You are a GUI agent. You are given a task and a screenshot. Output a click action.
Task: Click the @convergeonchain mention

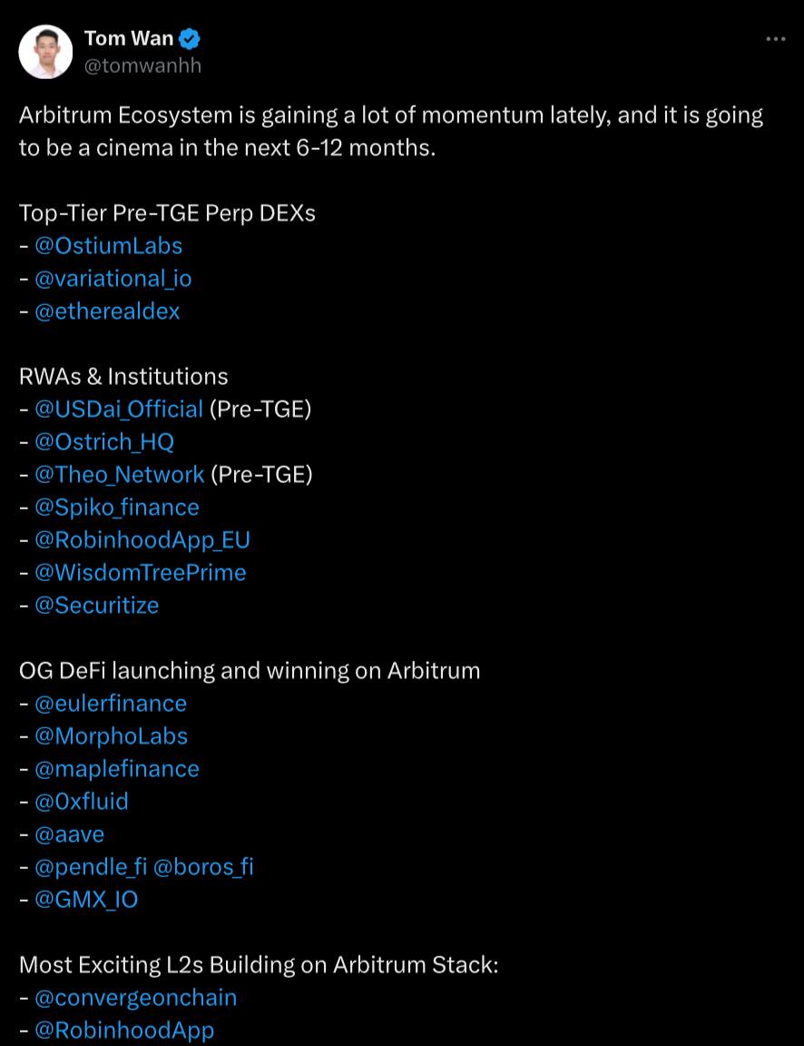point(135,998)
